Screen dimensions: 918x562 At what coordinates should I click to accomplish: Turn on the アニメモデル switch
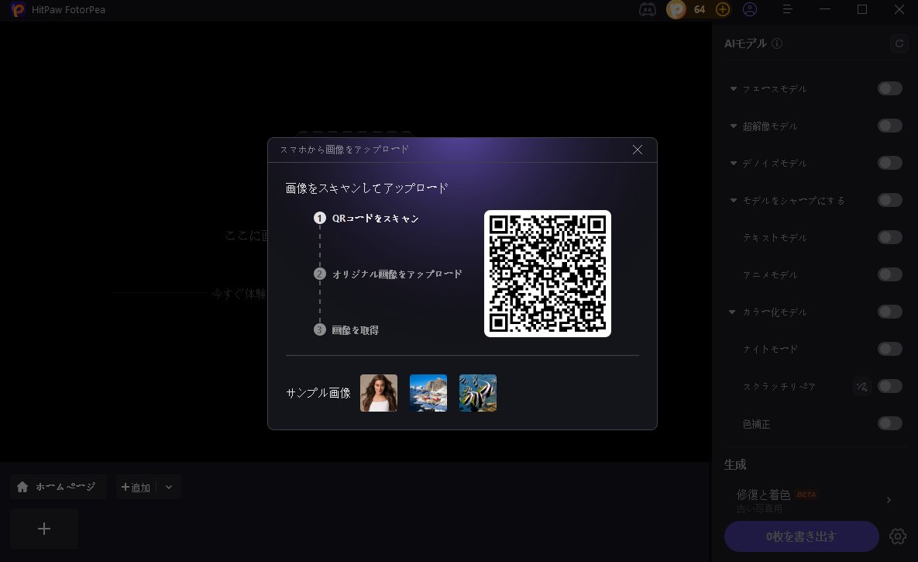890,275
